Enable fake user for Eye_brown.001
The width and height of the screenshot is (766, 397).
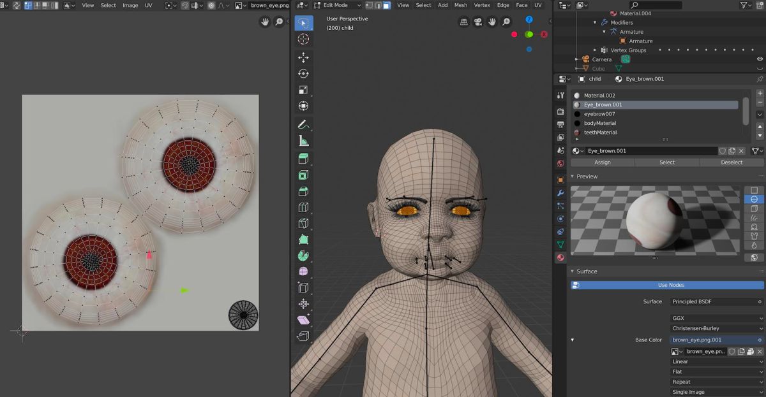(723, 151)
